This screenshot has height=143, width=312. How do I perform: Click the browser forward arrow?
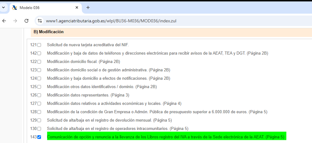[15, 21]
